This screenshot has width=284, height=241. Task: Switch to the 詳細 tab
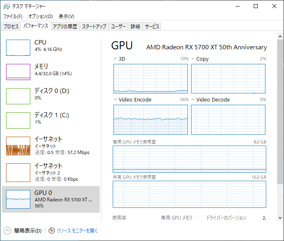click(x=135, y=26)
